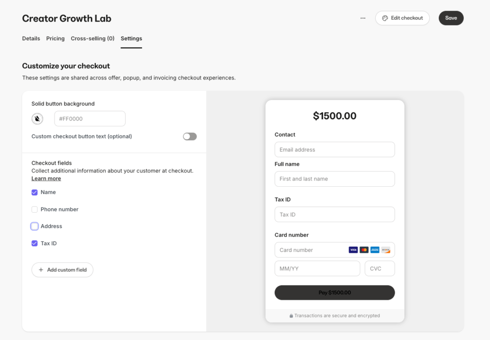The image size is (490, 340).
Task: Open the ellipsis overflow menu
Action: 363,17
